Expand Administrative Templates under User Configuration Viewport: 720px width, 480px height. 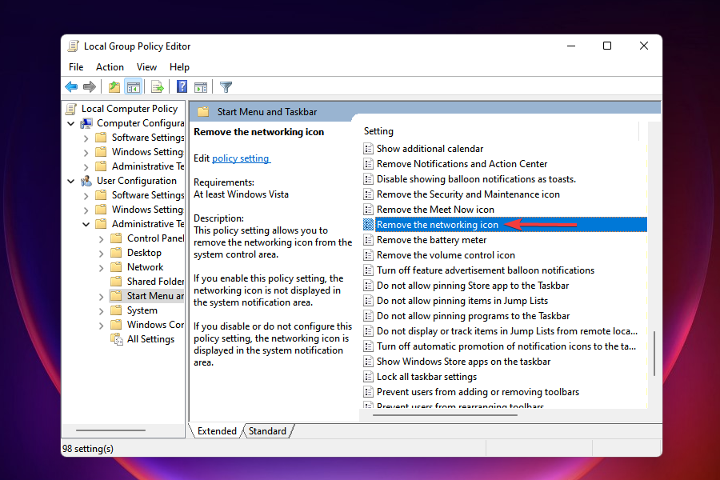pos(86,223)
